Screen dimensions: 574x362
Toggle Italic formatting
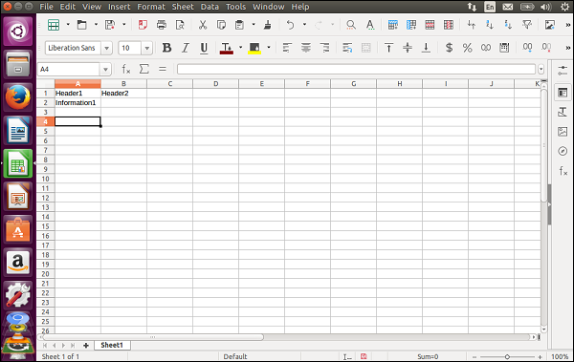point(186,48)
